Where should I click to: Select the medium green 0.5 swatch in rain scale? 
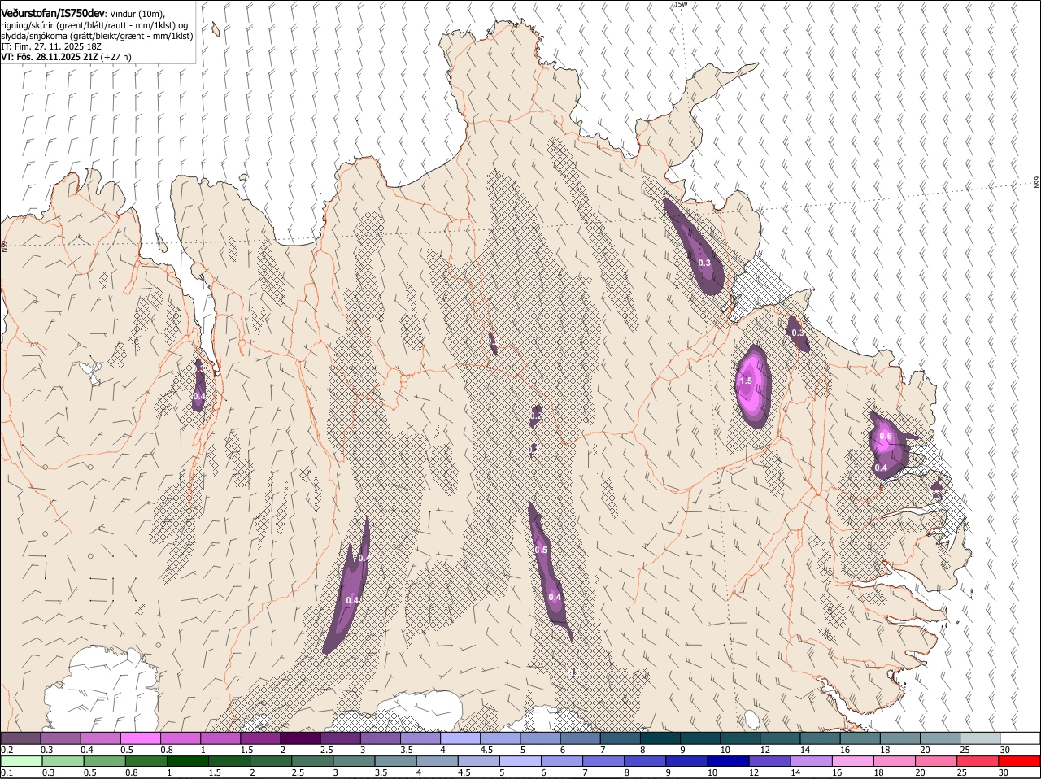click(104, 761)
